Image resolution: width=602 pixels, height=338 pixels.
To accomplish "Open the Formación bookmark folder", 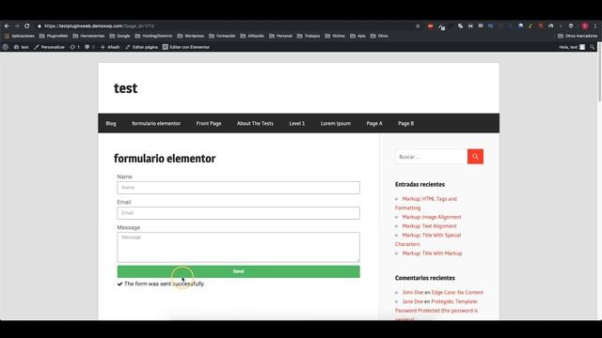I will pyautogui.click(x=222, y=36).
